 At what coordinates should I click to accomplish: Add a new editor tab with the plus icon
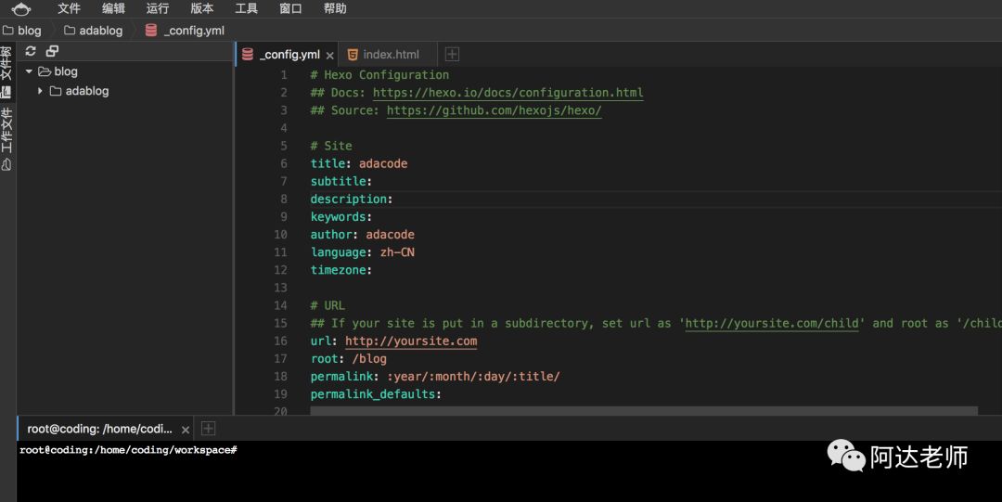click(x=452, y=55)
